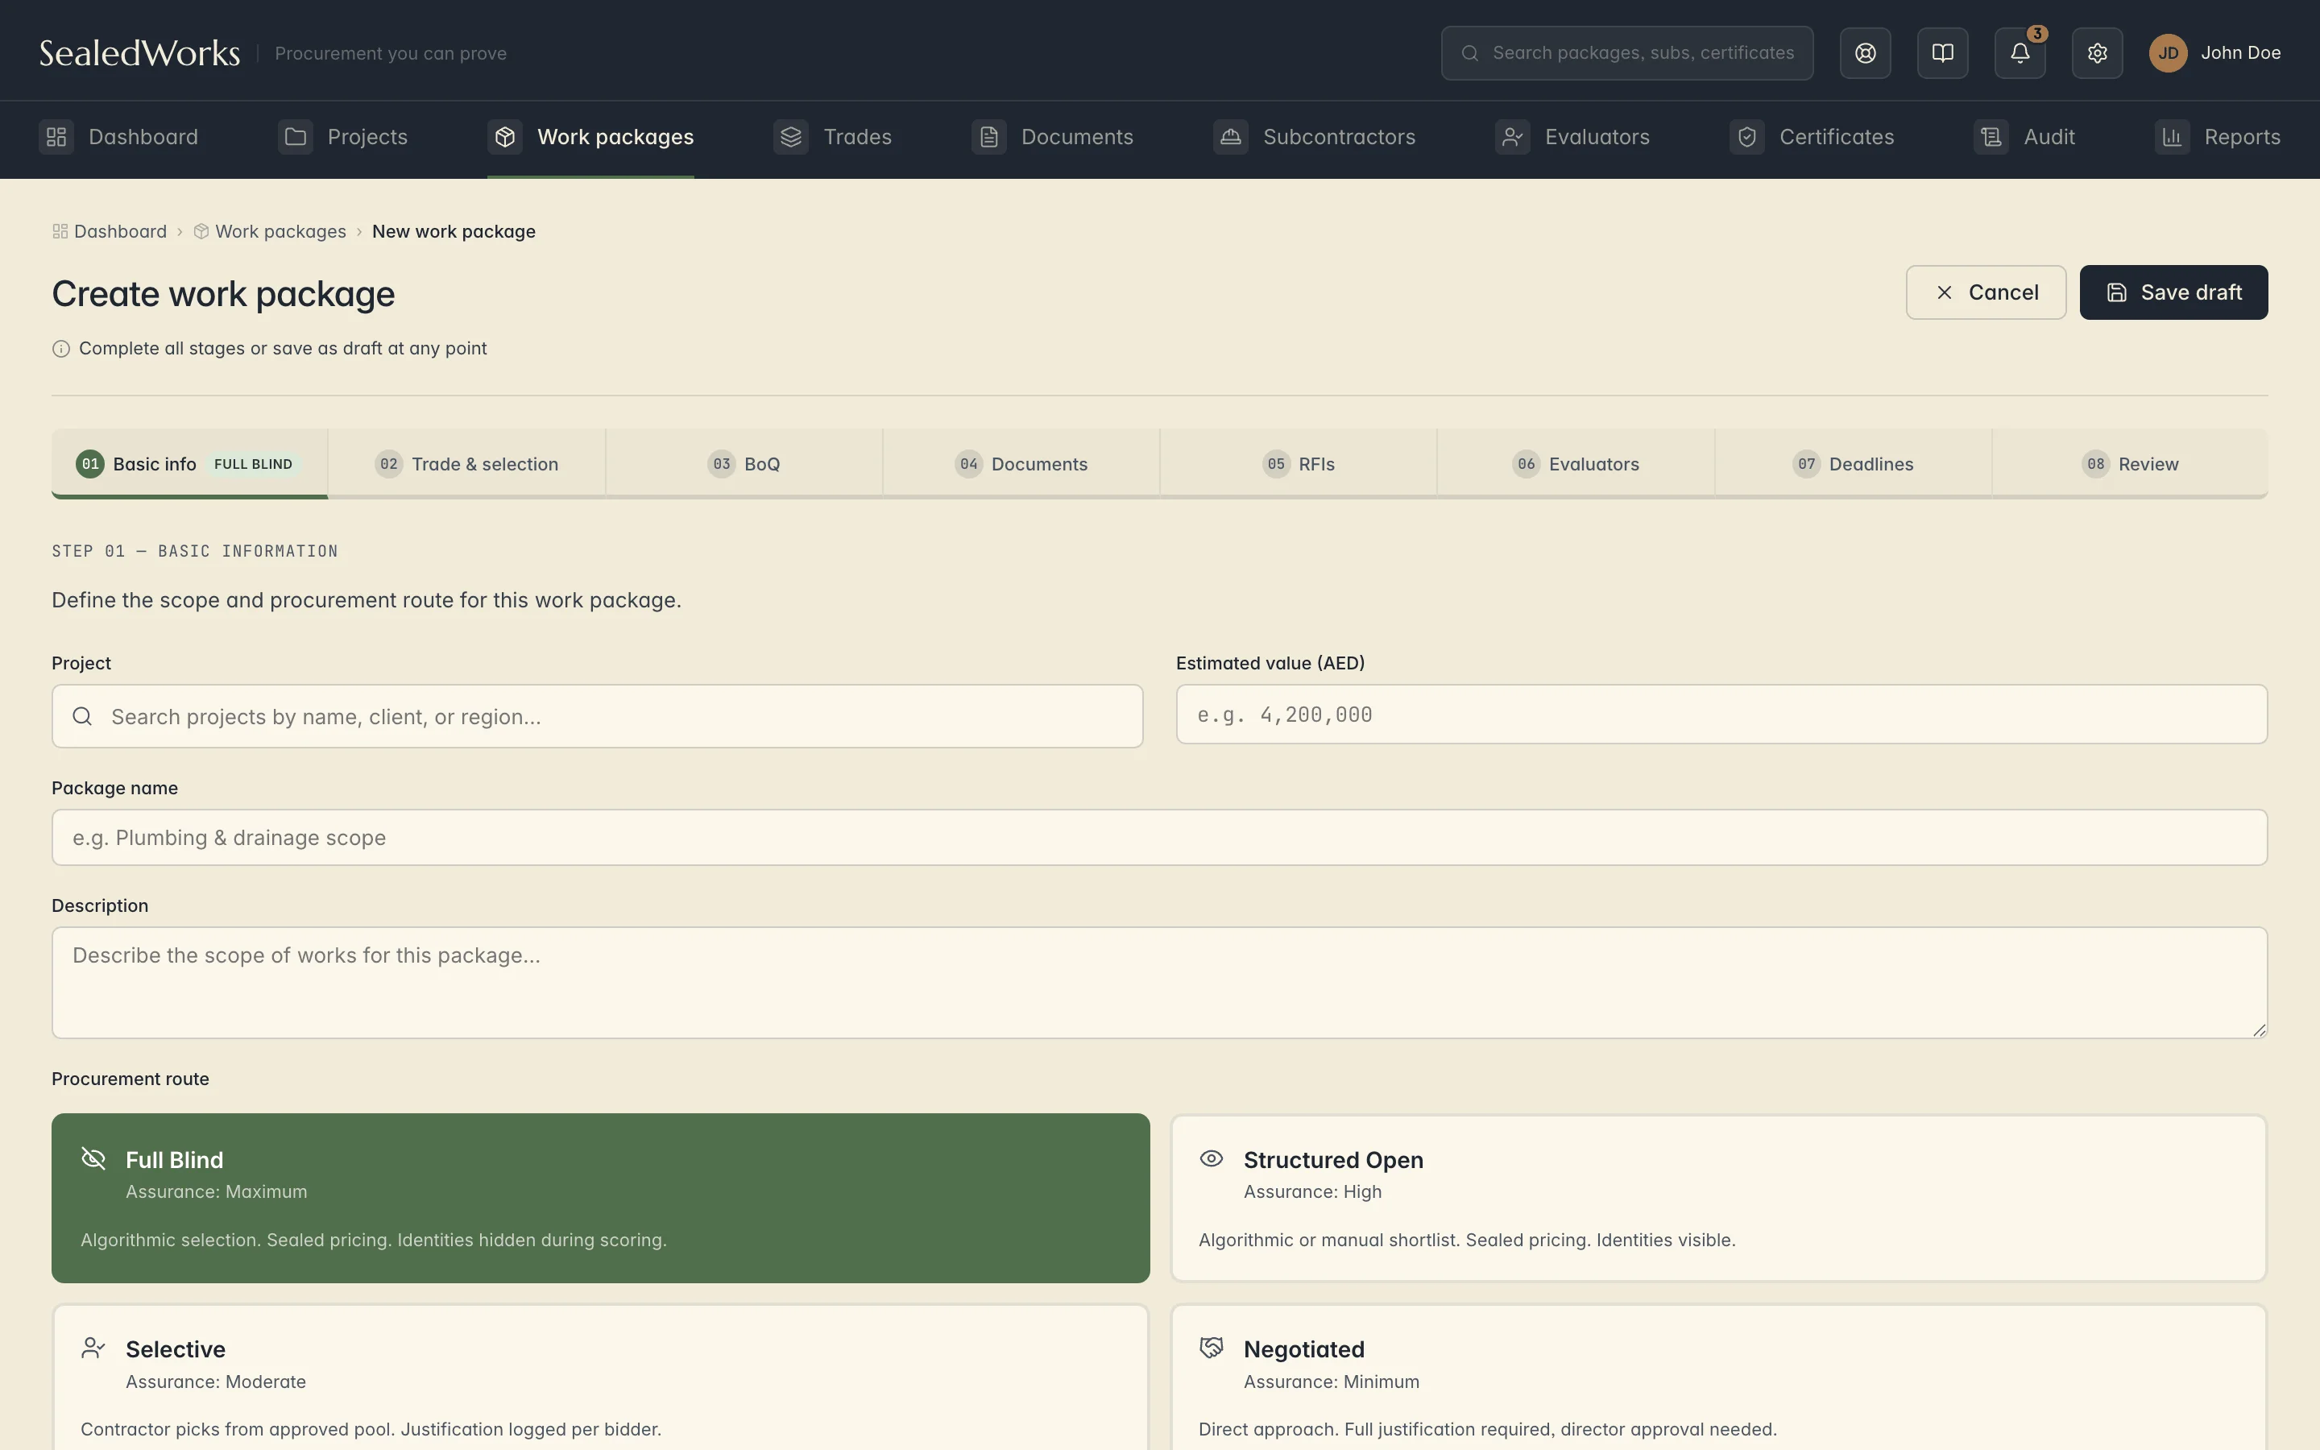The height and width of the screenshot is (1450, 2320).
Task: Go to the BoQ step tab
Action: (744, 464)
